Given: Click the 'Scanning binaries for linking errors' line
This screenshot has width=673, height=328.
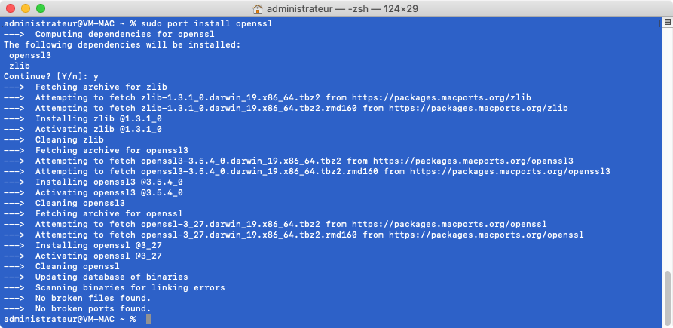Looking at the screenshot, I should click(130, 287).
